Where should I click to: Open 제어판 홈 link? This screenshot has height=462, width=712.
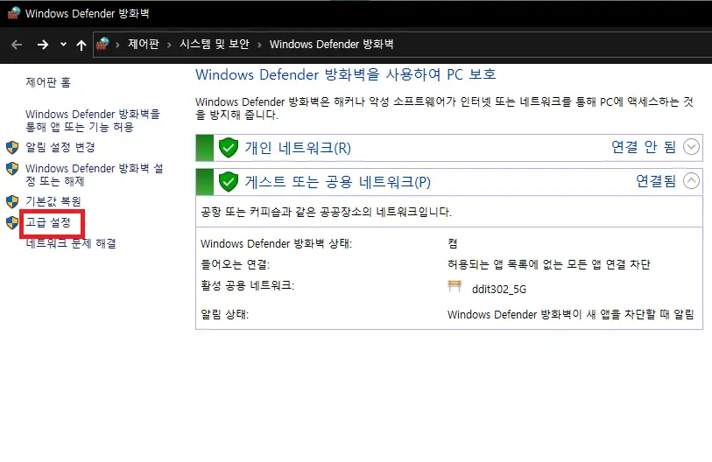tap(48, 82)
